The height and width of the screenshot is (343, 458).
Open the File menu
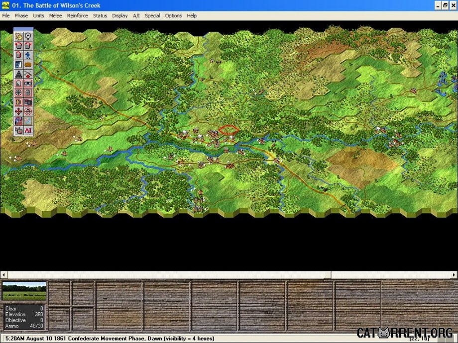tap(6, 16)
